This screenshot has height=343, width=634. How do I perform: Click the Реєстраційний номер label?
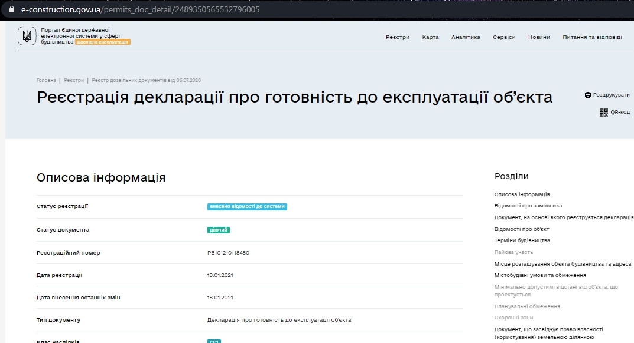click(68, 253)
